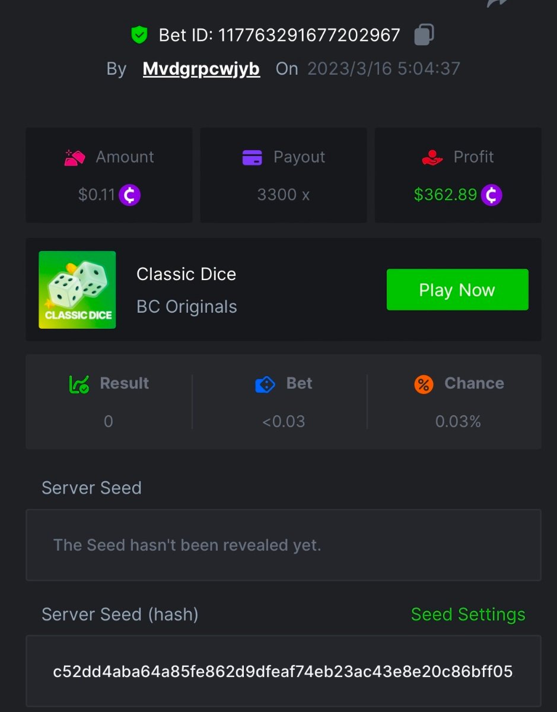The width and height of the screenshot is (557, 712).
Task: Click the green verified shield icon
Action: (139, 36)
